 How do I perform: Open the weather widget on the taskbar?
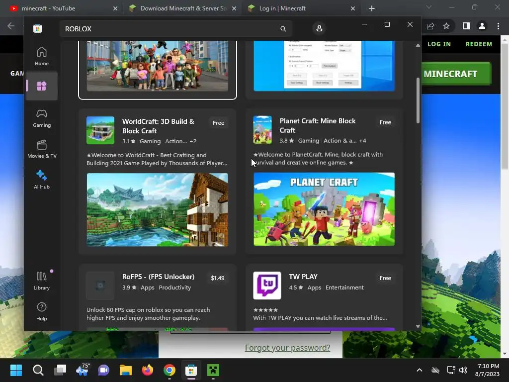[82, 370]
